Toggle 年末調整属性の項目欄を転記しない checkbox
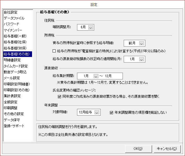 pos(111,113)
